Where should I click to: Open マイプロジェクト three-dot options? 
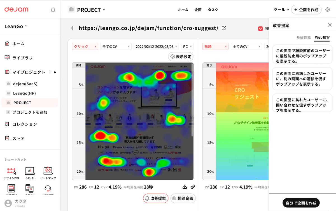[50, 72]
